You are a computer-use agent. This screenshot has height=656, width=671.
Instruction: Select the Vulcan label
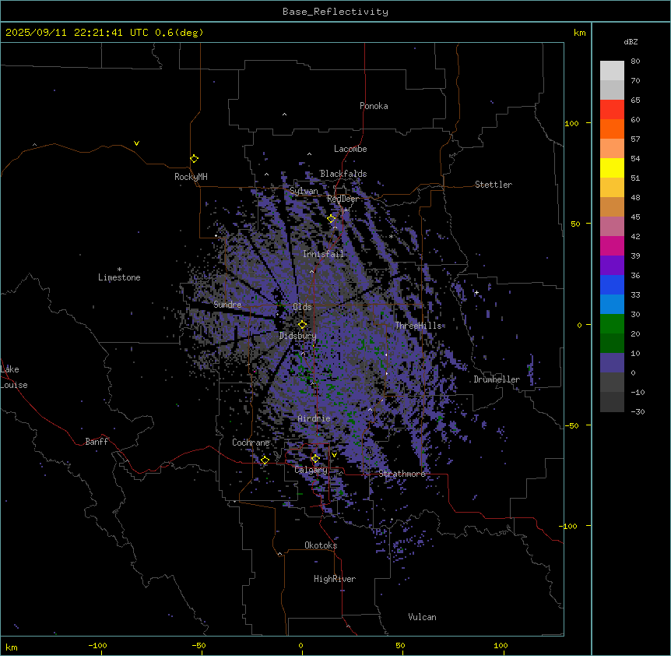point(422,617)
